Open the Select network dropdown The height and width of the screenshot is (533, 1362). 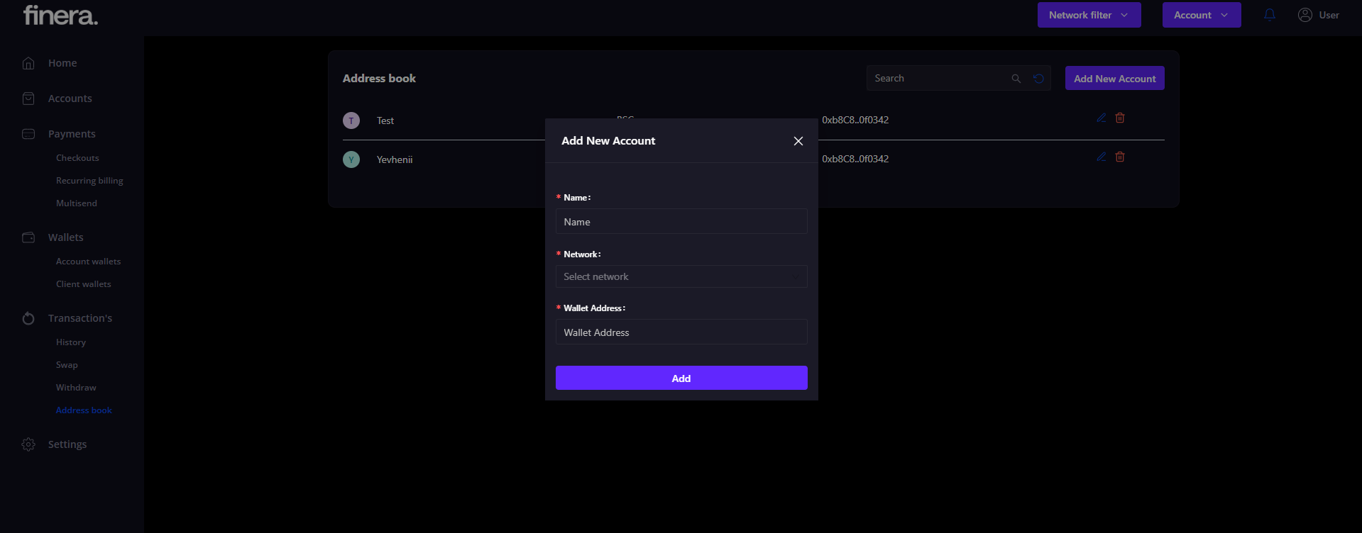pos(681,276)
